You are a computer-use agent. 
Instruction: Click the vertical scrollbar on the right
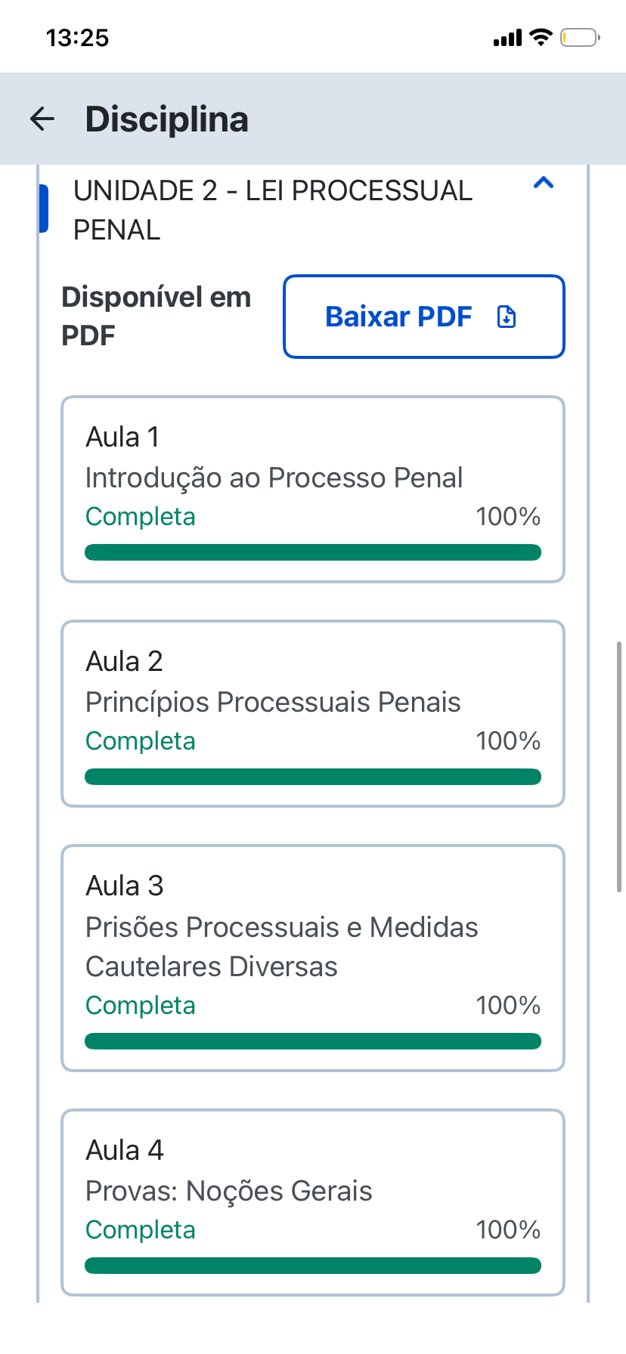[x=619, y=767]
